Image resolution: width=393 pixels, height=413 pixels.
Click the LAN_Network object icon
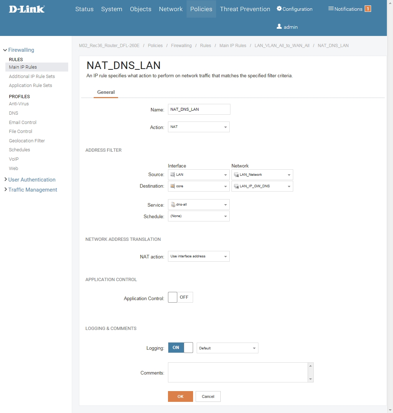click(x=236, y=175)
